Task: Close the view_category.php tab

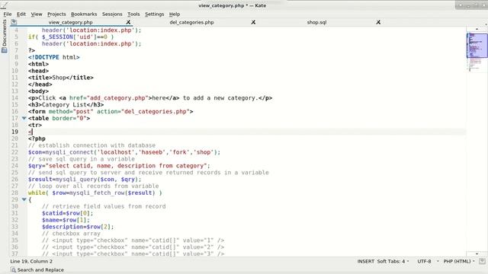Action: tap(128, 22)
